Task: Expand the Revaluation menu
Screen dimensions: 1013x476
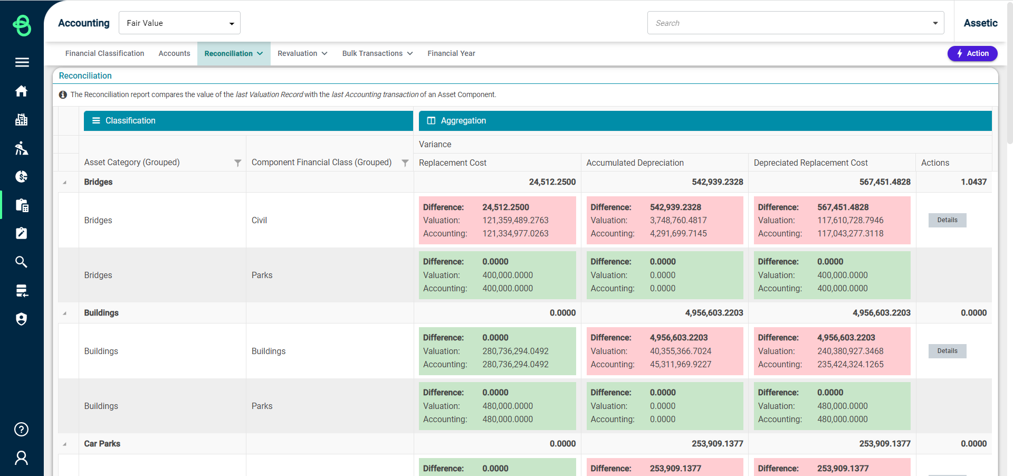Action: point(302,54)
